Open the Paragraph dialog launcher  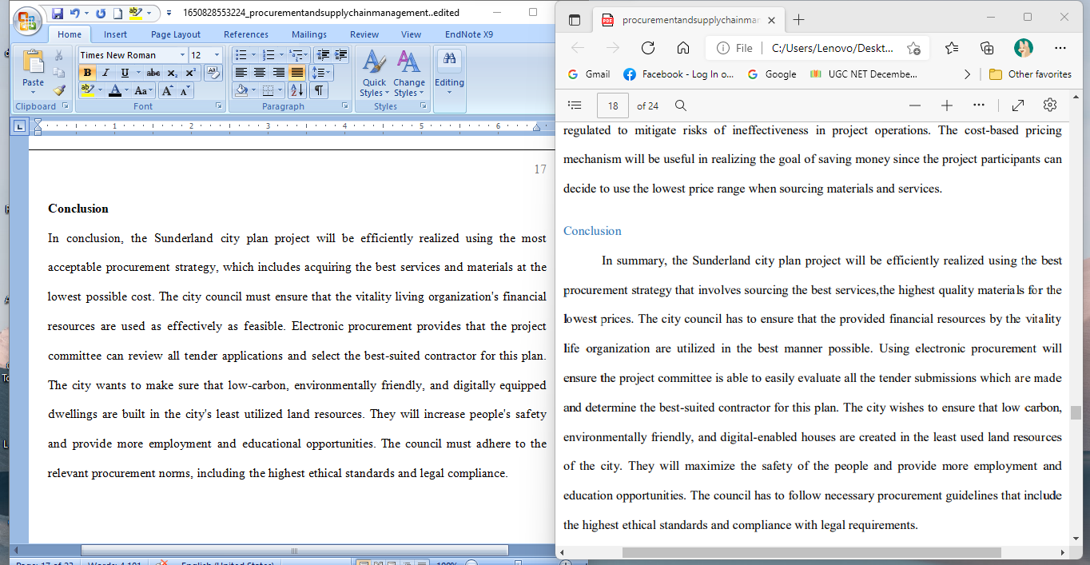(345, 106)
